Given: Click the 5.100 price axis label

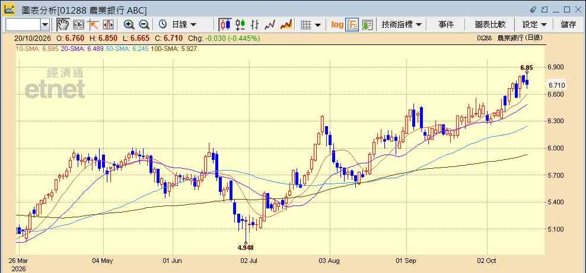Looking at the screenshot, I should pyautogui.click(x=556, y=229).
